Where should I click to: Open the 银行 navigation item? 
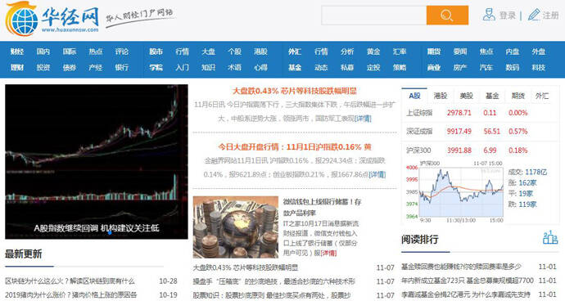[x=122, y=67]
